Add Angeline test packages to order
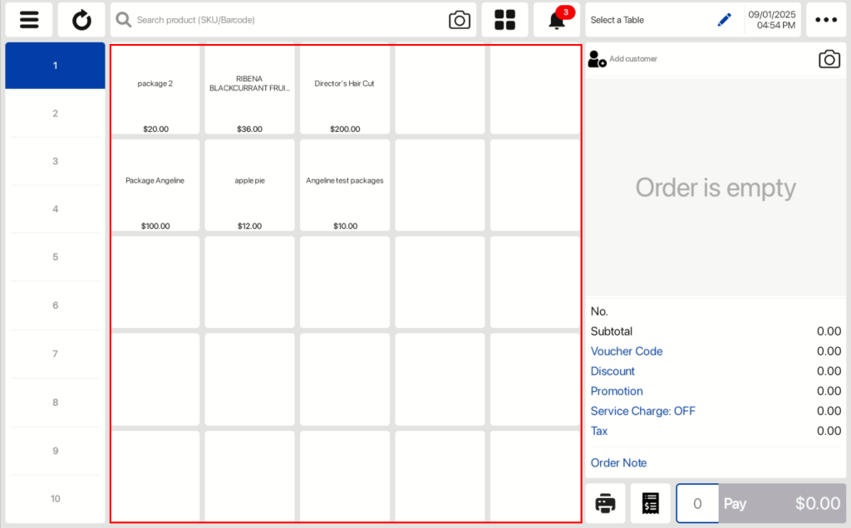Screen dimensions: 851x528 coord(345,185)
